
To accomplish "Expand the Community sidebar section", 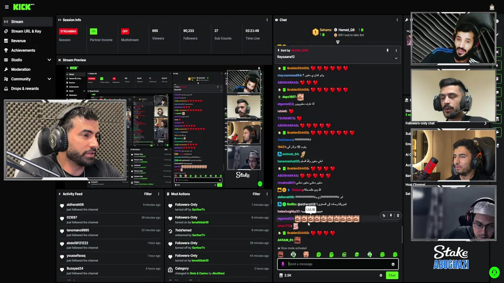I will [x=49, y=79].
